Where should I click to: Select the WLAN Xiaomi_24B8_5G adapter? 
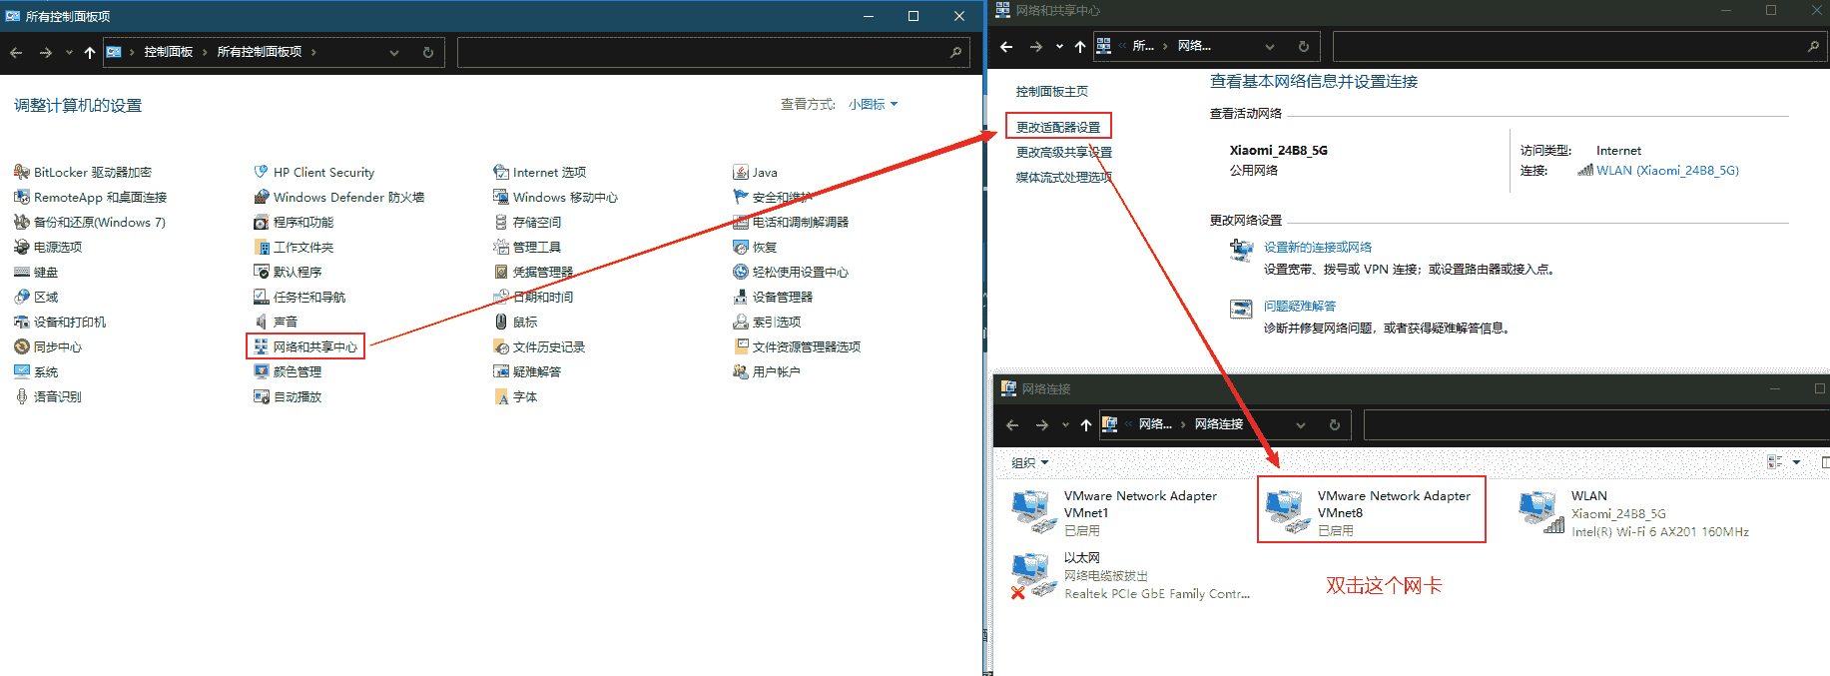pyautogui.click(x=1538, y=511)
